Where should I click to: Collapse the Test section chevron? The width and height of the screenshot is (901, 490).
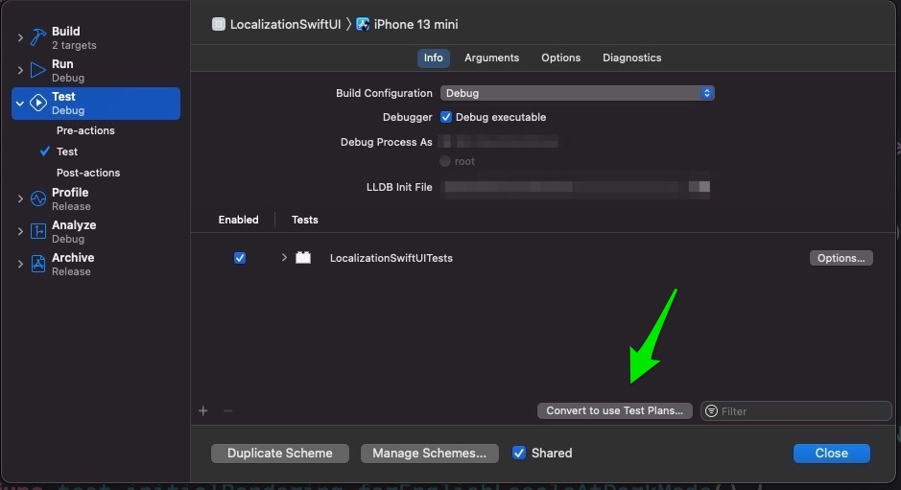(x=20, y=104)
